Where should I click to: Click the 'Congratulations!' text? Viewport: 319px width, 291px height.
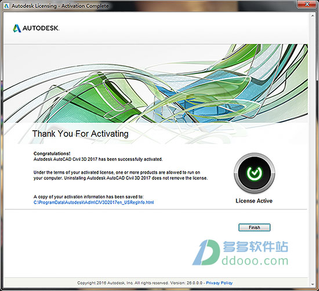click(52, 153)
